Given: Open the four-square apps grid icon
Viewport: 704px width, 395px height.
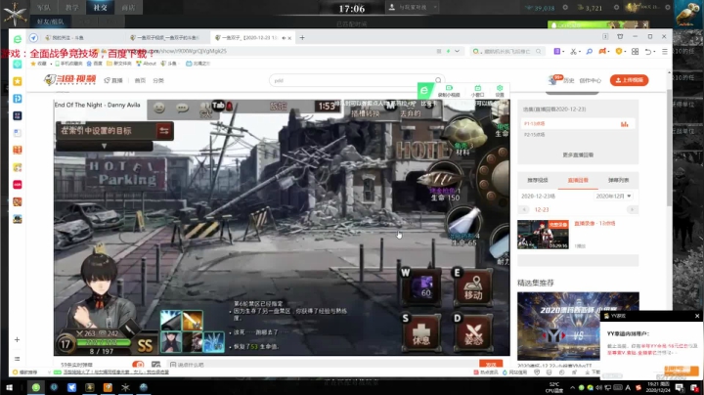Looking at the screenshot, I should point(635,52).
